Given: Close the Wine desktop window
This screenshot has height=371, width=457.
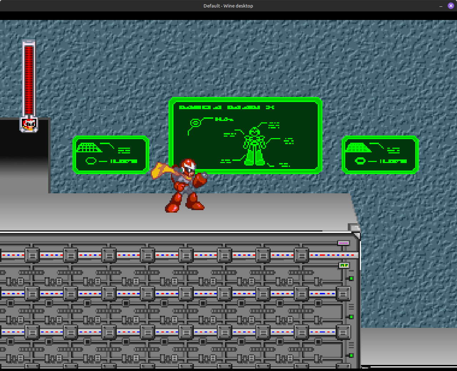Looking at the screenshot, I should pos(451,6).
